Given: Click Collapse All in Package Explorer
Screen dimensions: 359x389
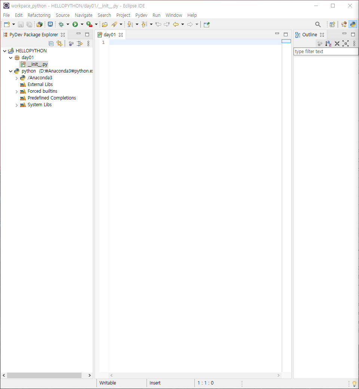Looking at the screenshot, I should point(51,44).
